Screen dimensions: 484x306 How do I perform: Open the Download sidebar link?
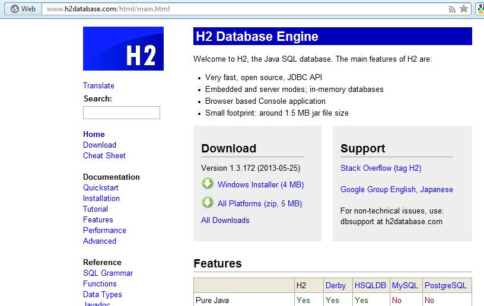[100, 145]
